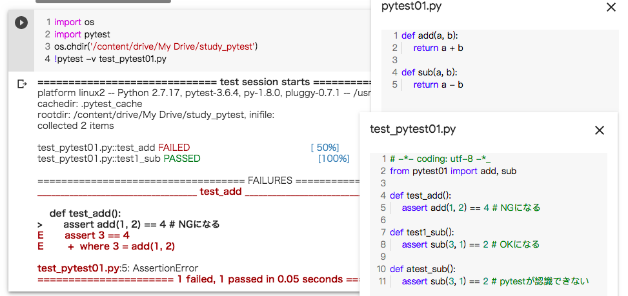The height and width of the screenshot is (296, 628).
Task: Click the '[100%]' progress text
Action: 334,159
